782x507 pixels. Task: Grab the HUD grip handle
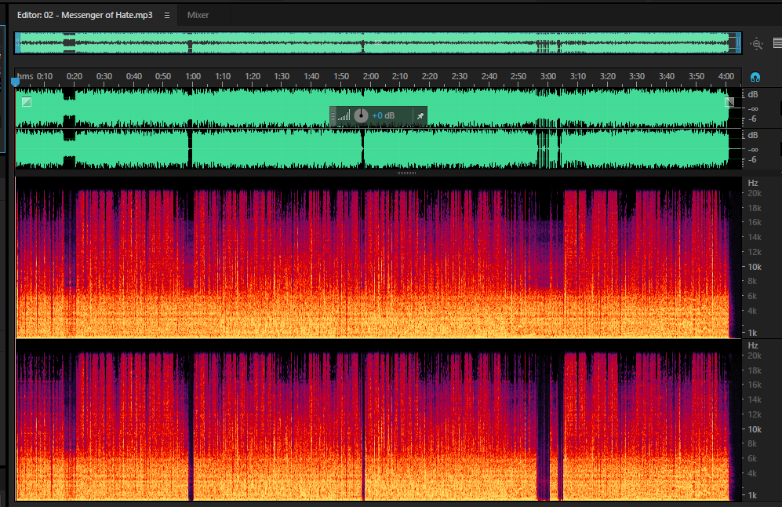pos(333,116)
